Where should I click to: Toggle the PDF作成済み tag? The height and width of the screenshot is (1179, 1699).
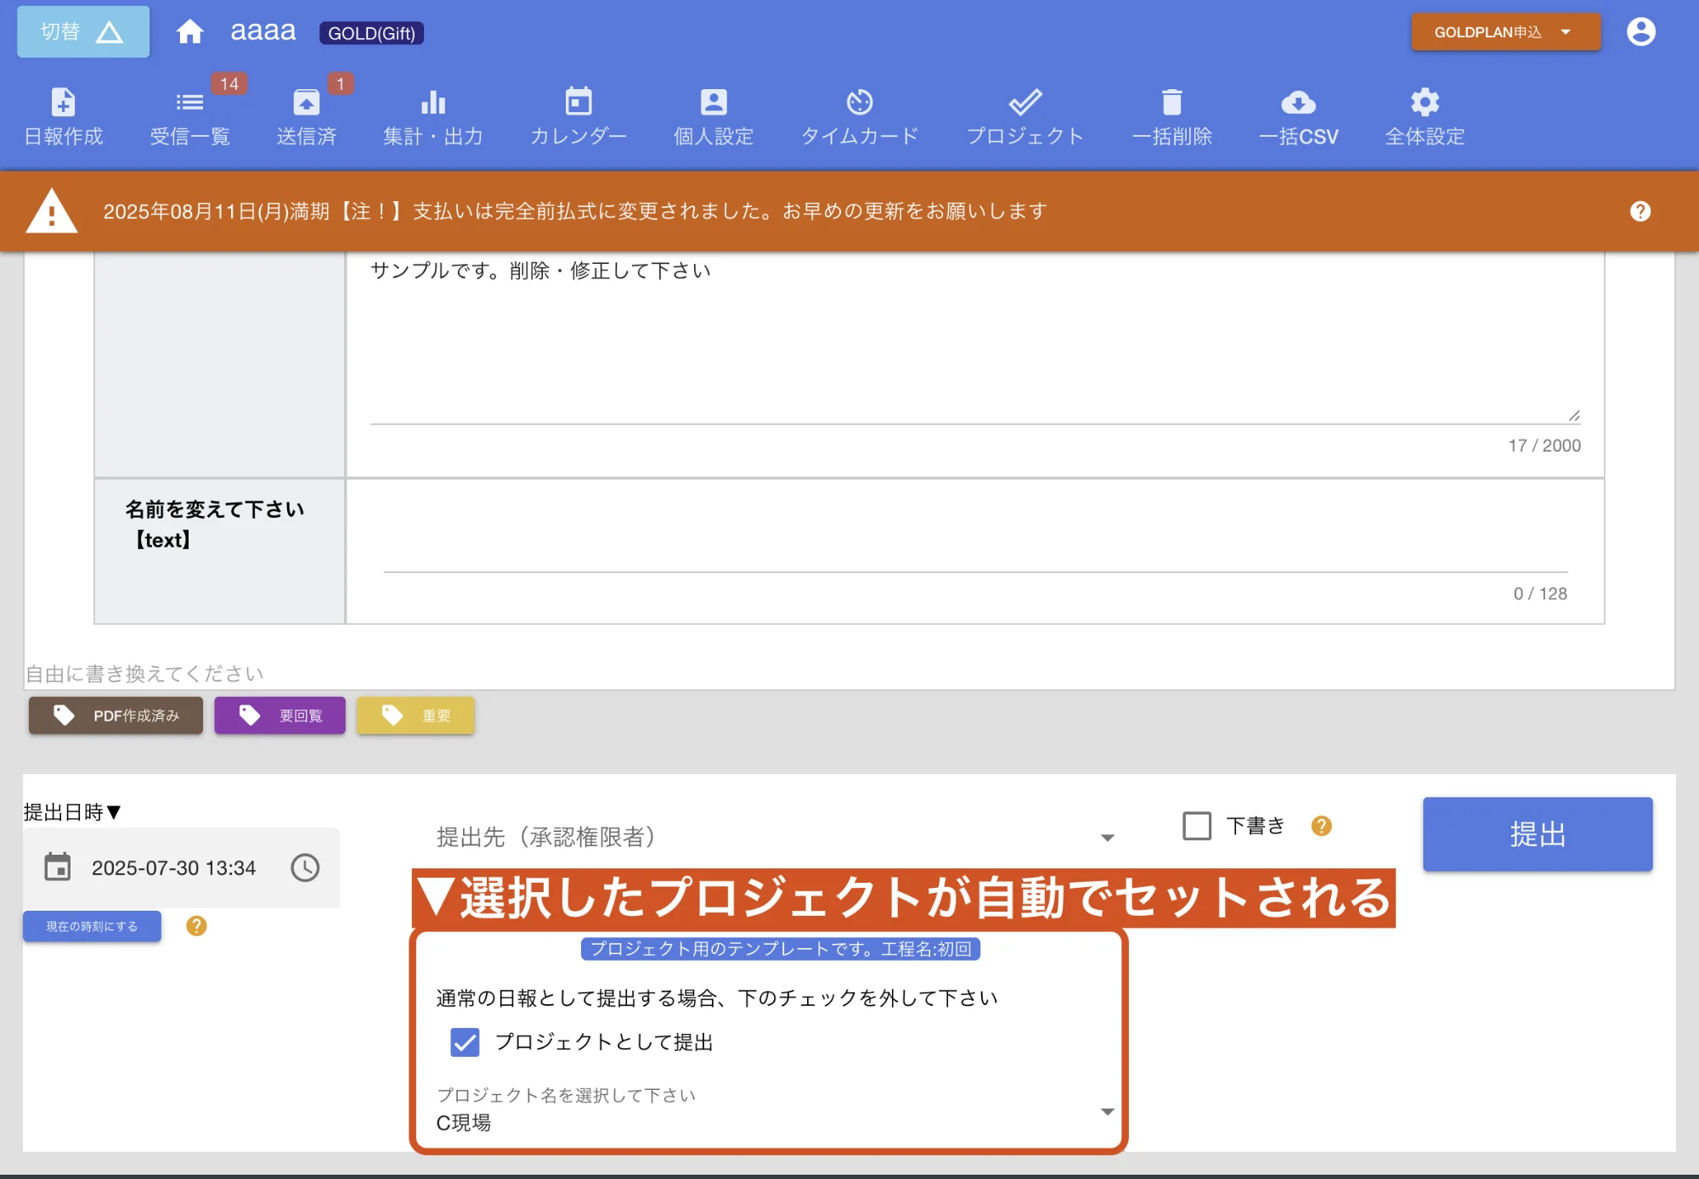click(x=116, y=716)
